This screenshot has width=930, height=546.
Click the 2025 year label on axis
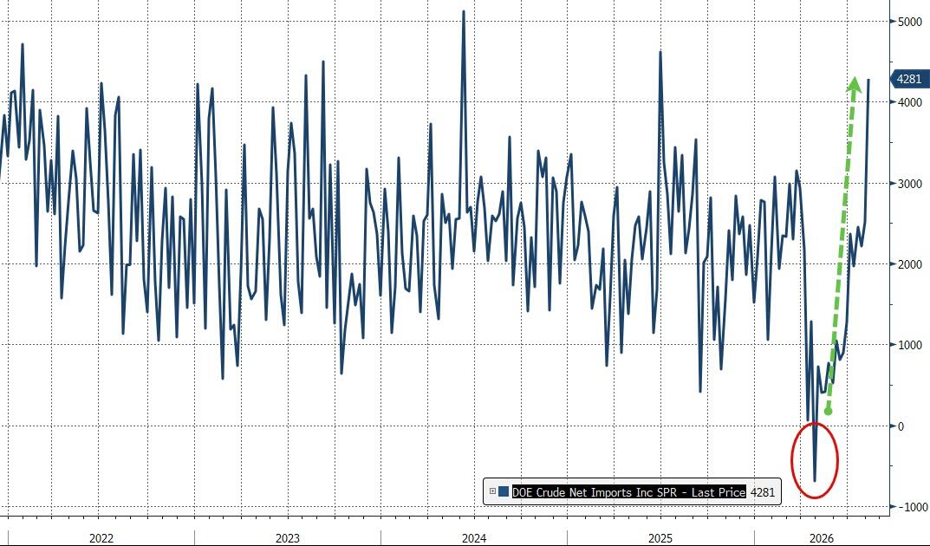click(660, 538)
